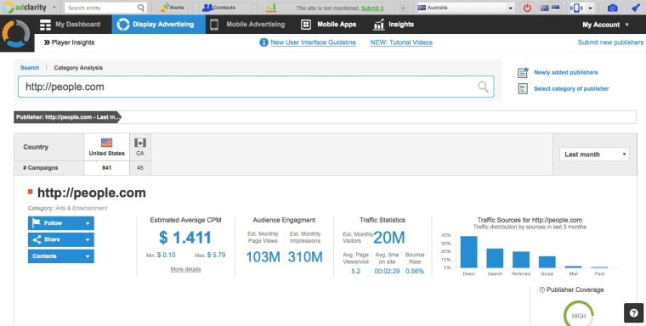Click the 841 campaigns count

pos(107,168)
